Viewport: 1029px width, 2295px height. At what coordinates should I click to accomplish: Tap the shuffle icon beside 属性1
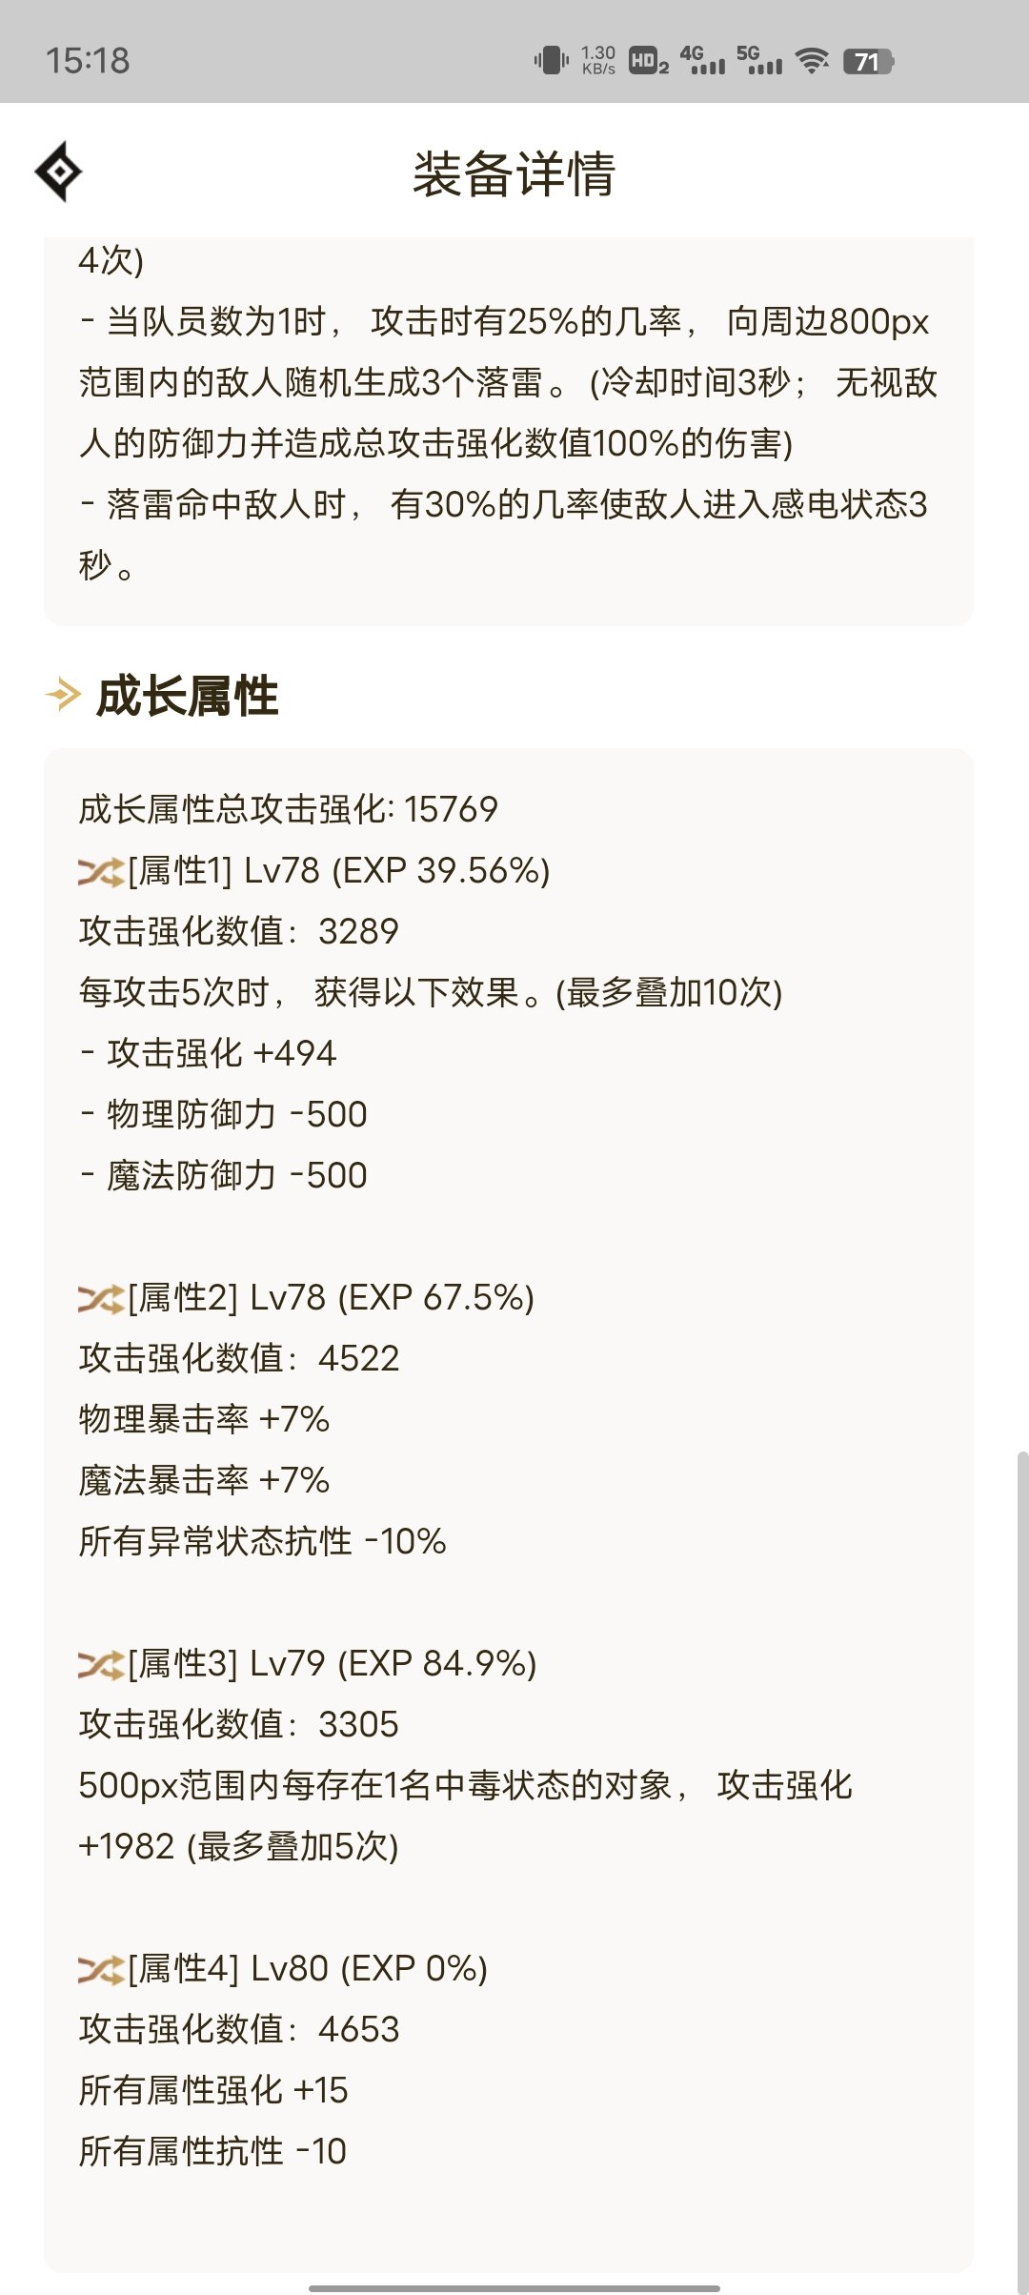(101, 871)
